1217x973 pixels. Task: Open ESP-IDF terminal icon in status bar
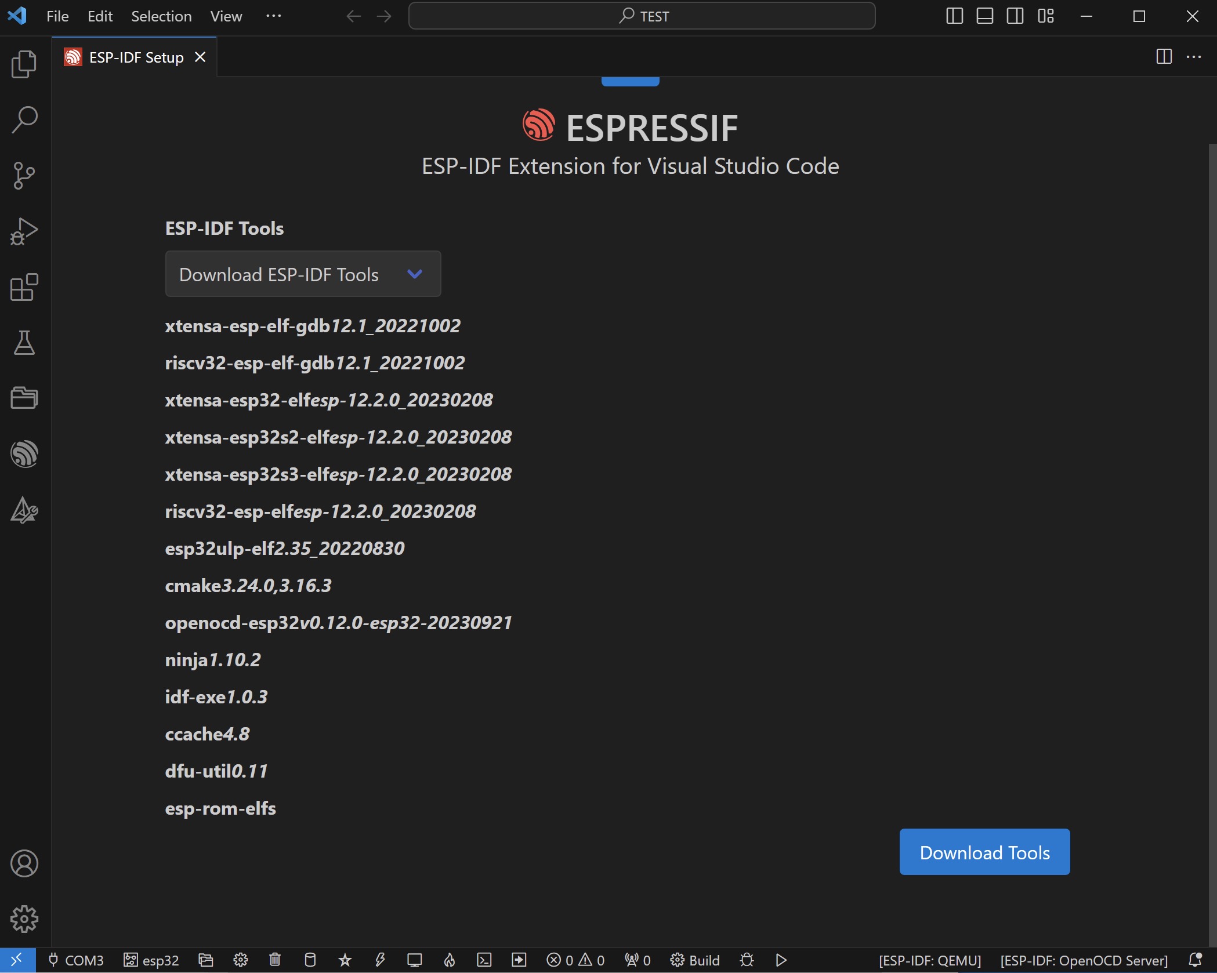coord(484,960)
